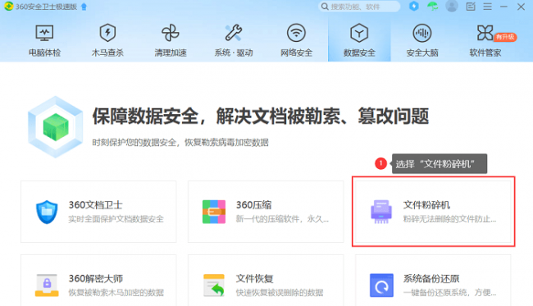Switch to the 网络安全 tab label
Image resolution: width=533 pixels, height=306 pixels.
pos(296,53)
